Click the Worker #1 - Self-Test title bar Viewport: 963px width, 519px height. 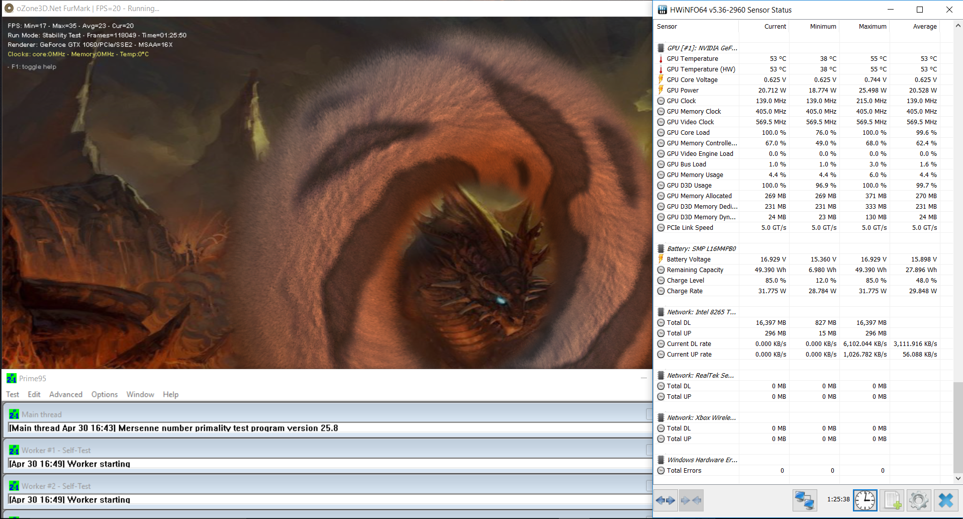coord(327,450)
